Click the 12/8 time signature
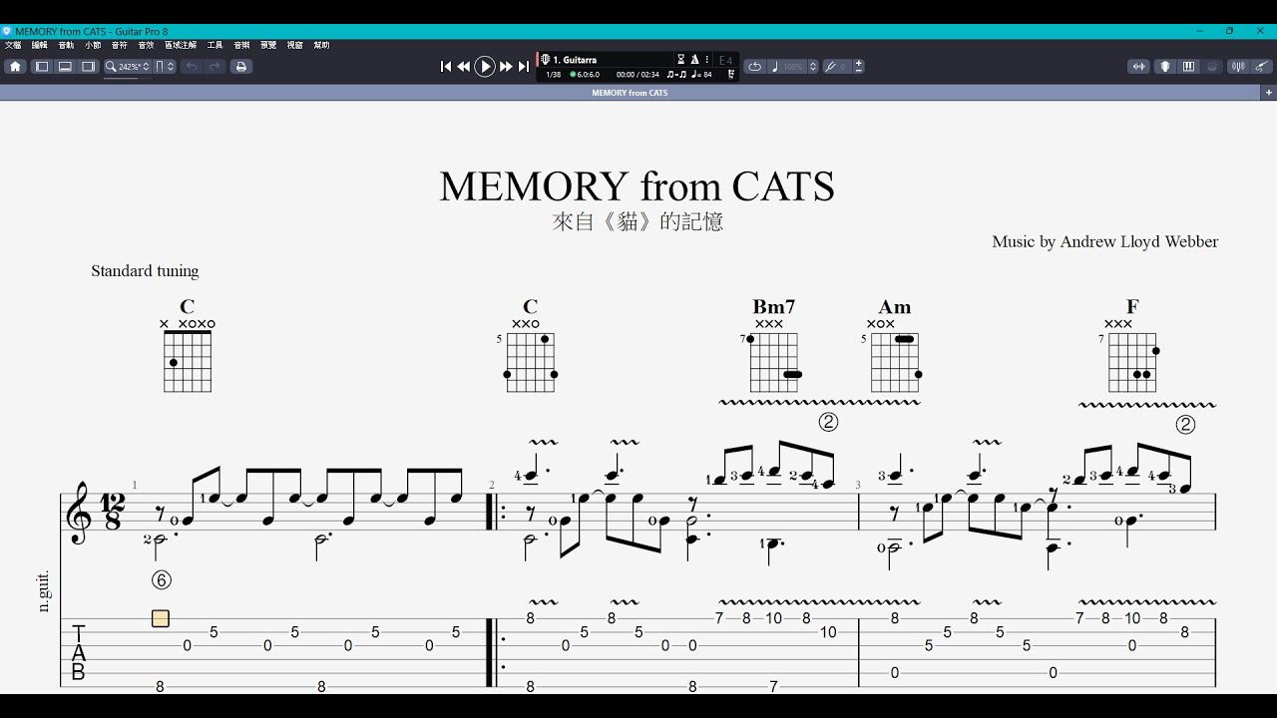The height and width of the screenshot is (718, 1277). [x=113, y=511]
